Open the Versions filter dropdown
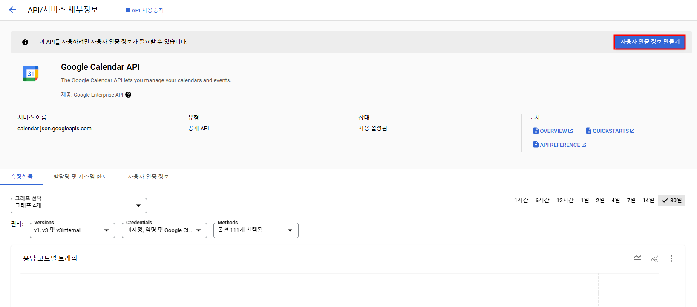Viewport: 697px width, 307px height. coord(72,230)
